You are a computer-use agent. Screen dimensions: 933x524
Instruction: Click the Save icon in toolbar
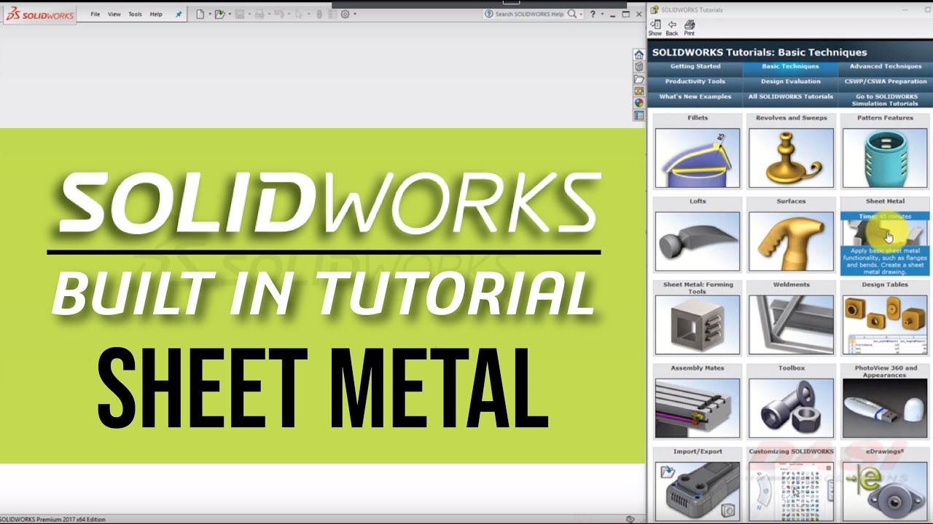coord(239,14)
